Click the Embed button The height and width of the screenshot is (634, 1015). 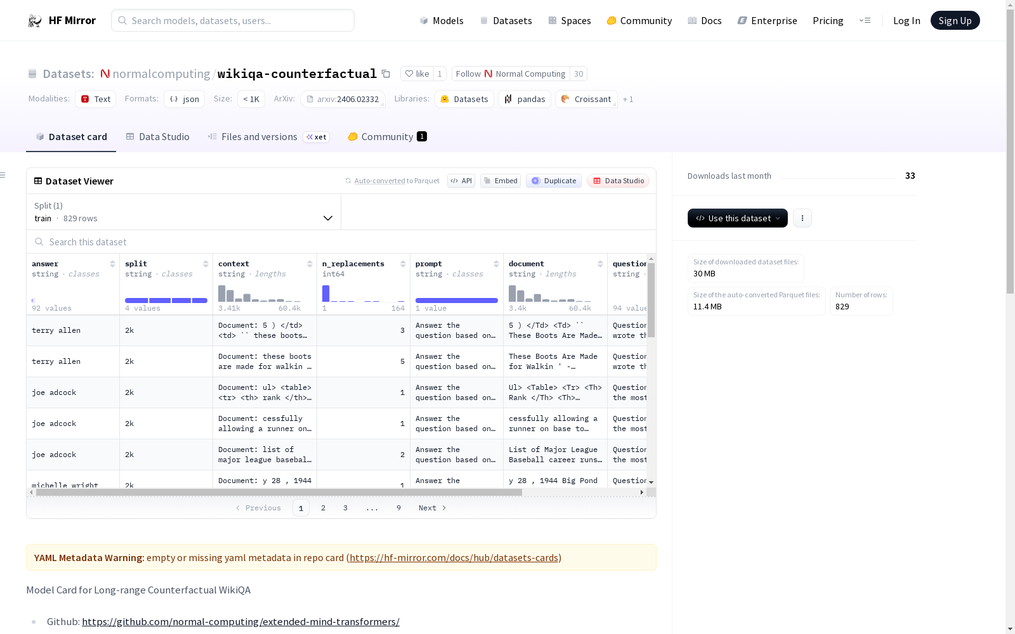pyautogui.click(x=501, y=181)
